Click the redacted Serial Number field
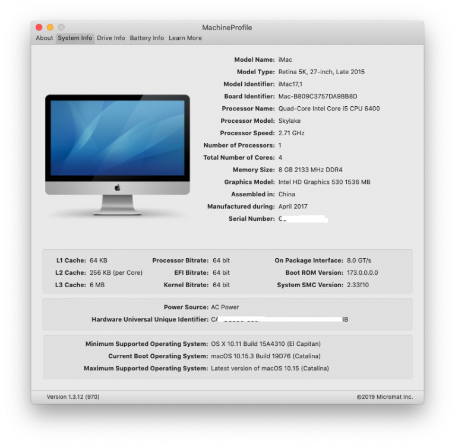 coord(304,219)
